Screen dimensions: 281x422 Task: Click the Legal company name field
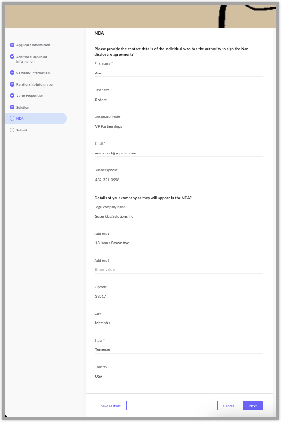[x=179, y=216]
